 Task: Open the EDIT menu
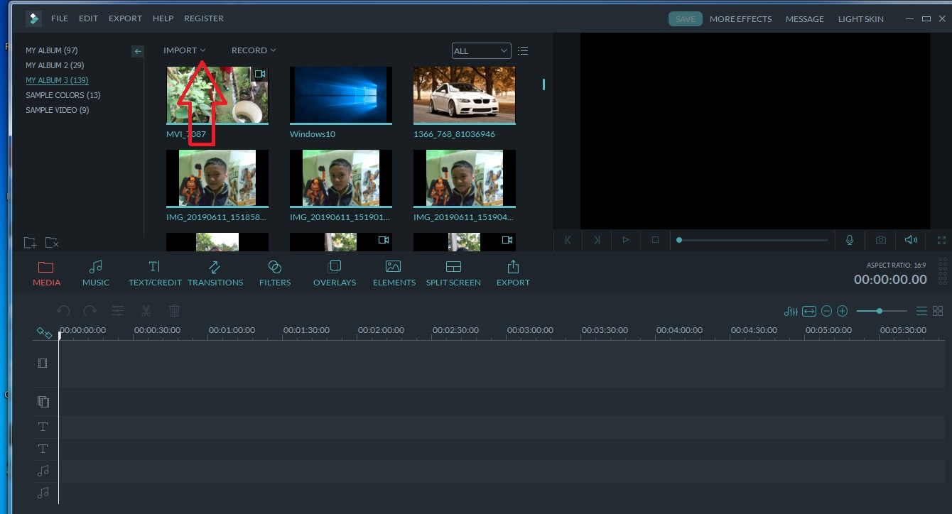pyautogui.click(x=88, y=18)
